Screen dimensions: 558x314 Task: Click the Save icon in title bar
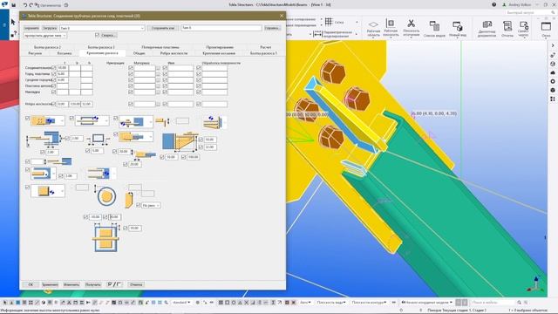tap(14, 5)
